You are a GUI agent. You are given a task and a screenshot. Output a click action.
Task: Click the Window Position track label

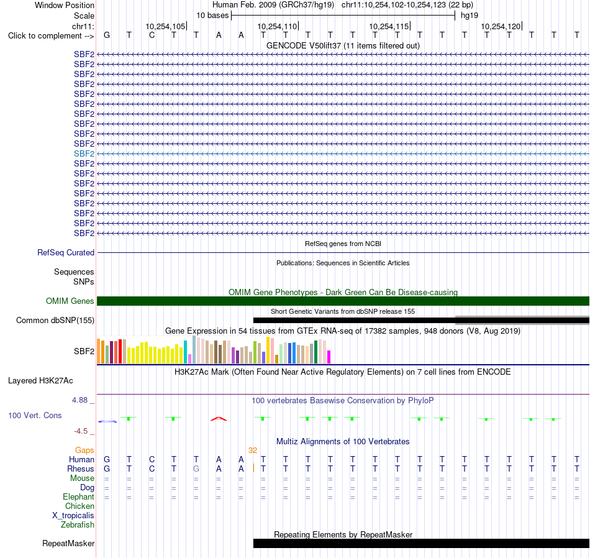tap(65, 5)
